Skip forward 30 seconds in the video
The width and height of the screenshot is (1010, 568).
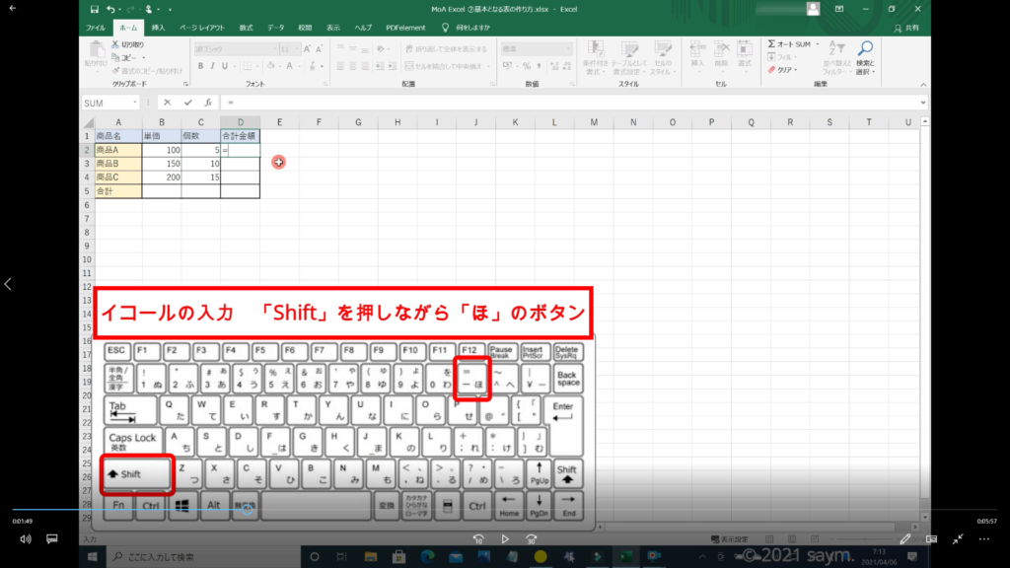(531, 539)
